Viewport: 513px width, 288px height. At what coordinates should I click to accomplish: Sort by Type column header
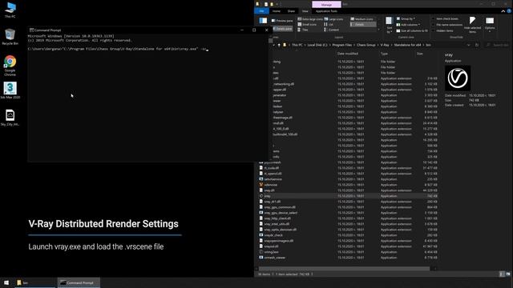point(384,54)
